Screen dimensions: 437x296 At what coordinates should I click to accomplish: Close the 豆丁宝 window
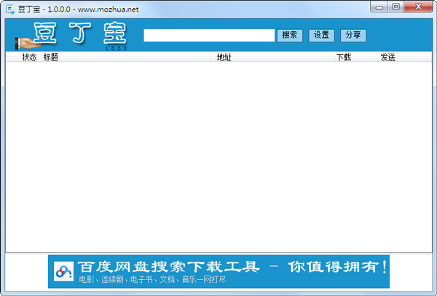click(418, 7)
